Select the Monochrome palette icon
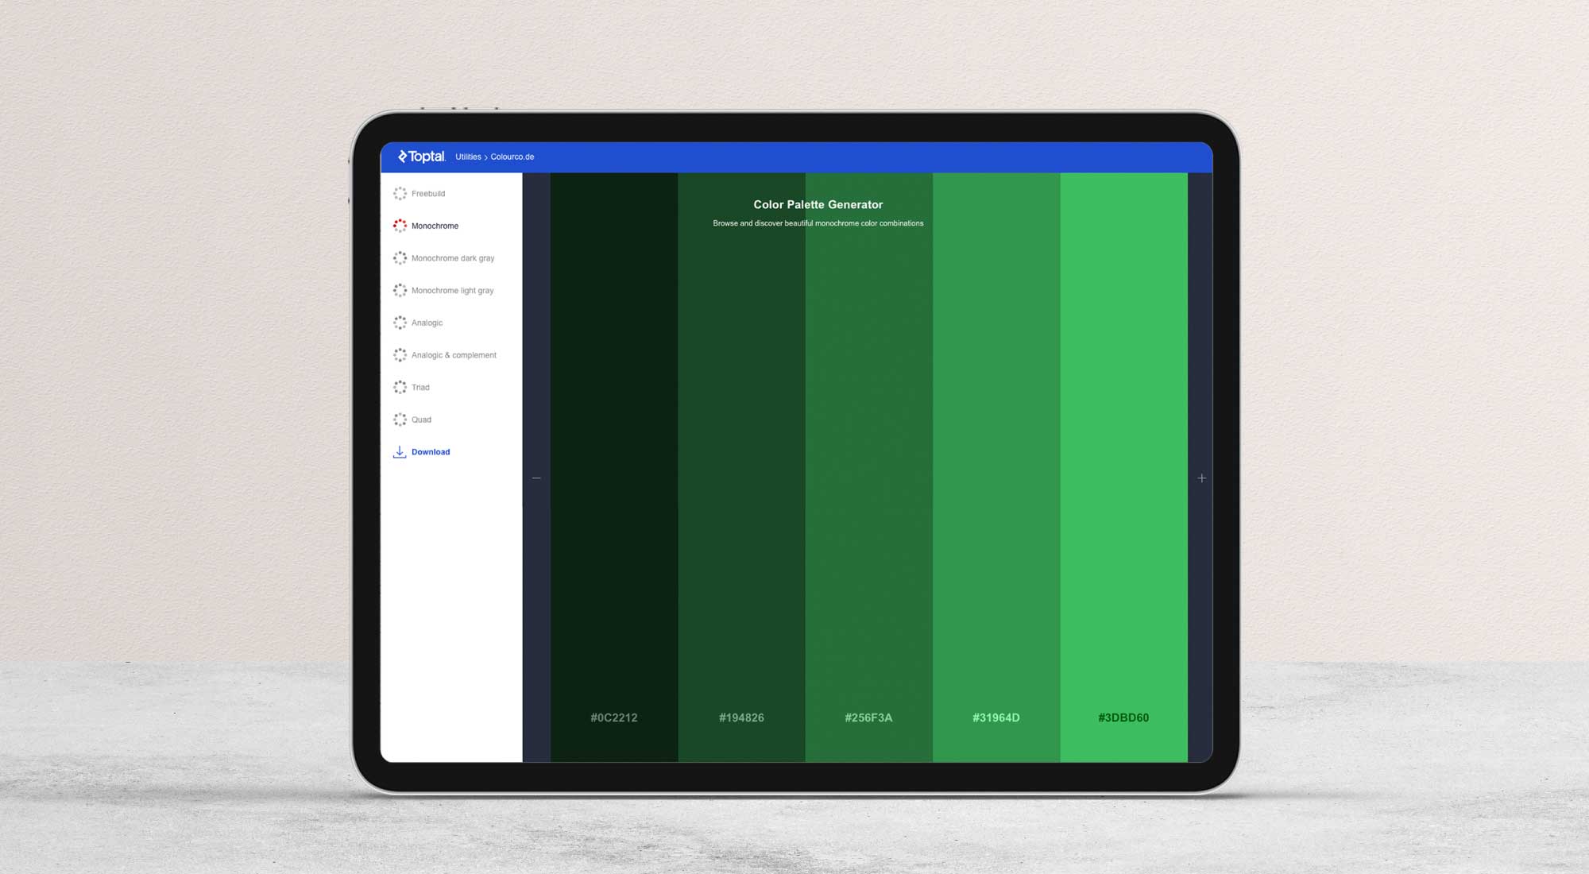This screenshot has height=874, width=1589. click(399, 225)
